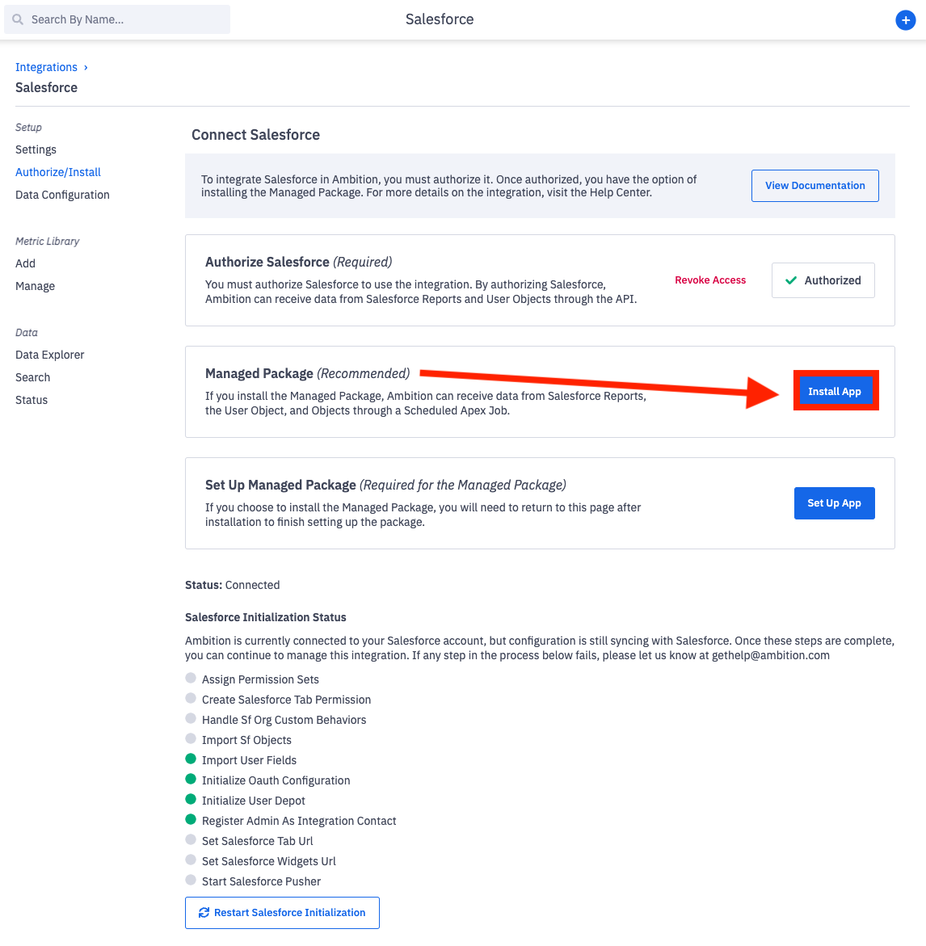Click the green Authorized checkmark icon
The width and height of the screenshot is (926, 946).
click(791, 280)
